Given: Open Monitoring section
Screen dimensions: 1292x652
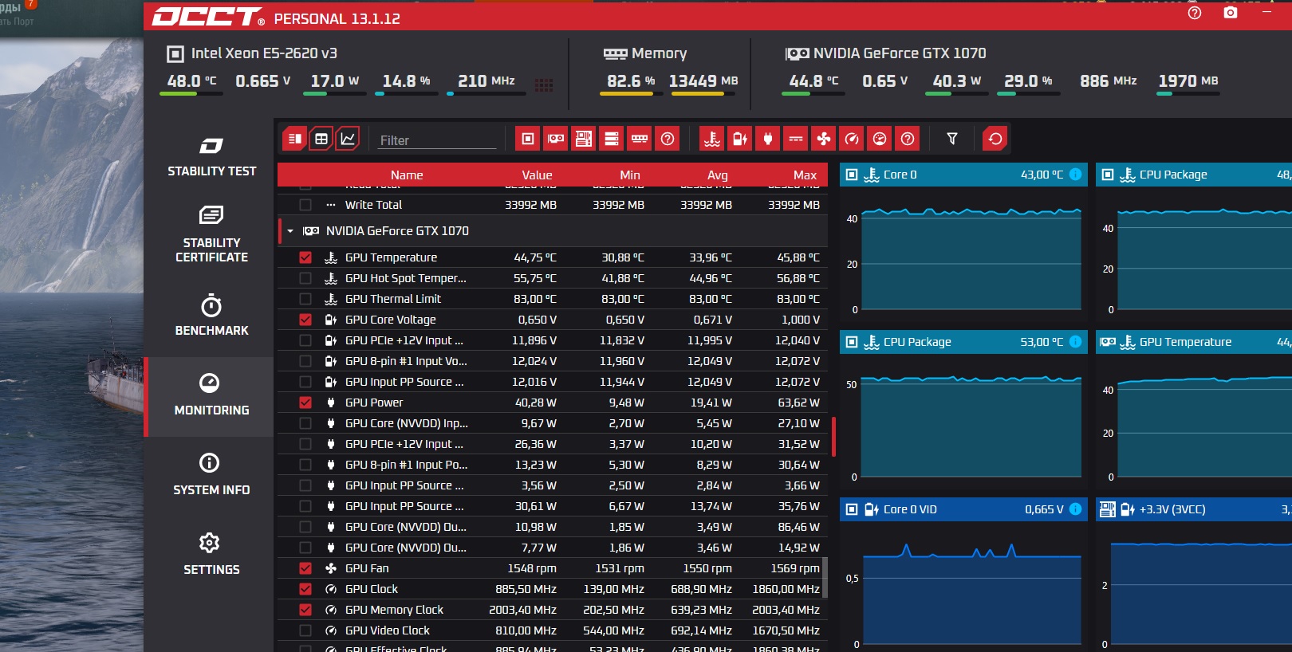Looking at the screenshot, I should [x=211, y=395].
